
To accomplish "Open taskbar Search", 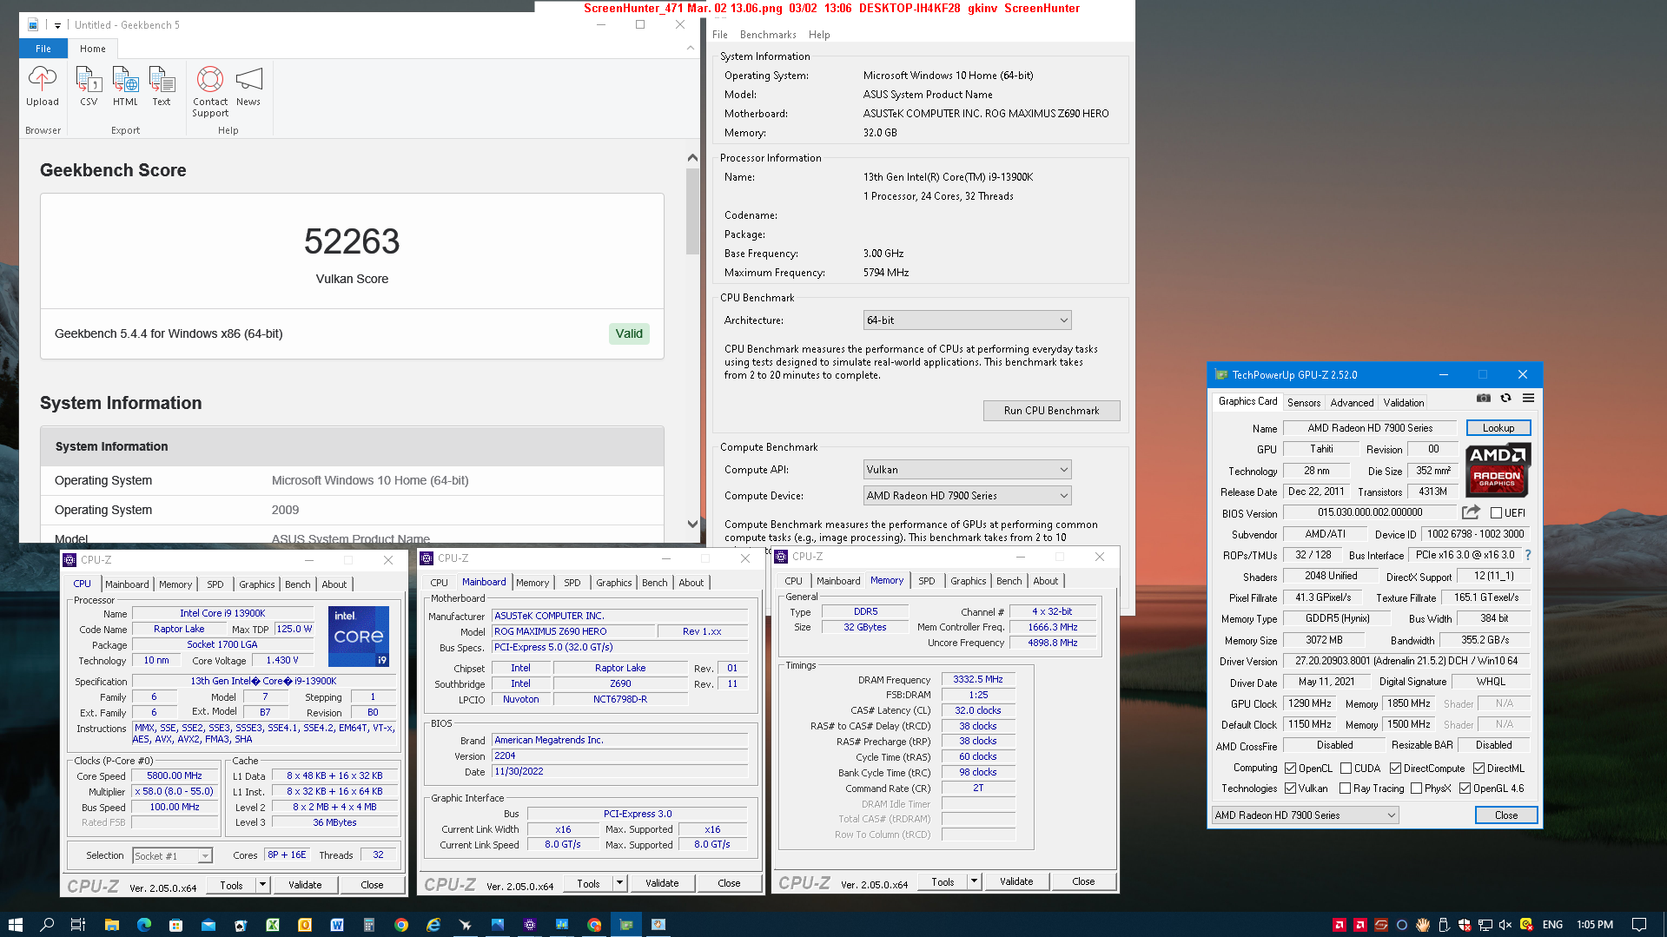I will (47, 925).
